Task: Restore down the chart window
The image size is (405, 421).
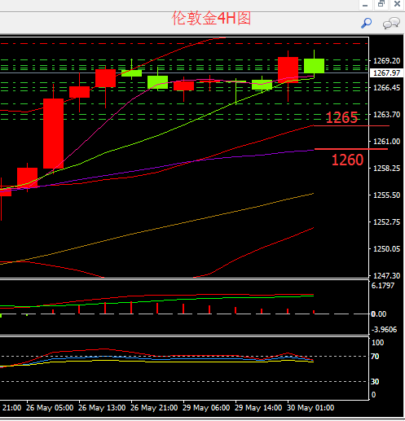Action: pos(381,4)
